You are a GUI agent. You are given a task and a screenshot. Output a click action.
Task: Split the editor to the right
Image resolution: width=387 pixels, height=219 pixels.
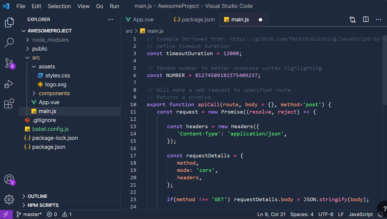[x=366, y=19]
